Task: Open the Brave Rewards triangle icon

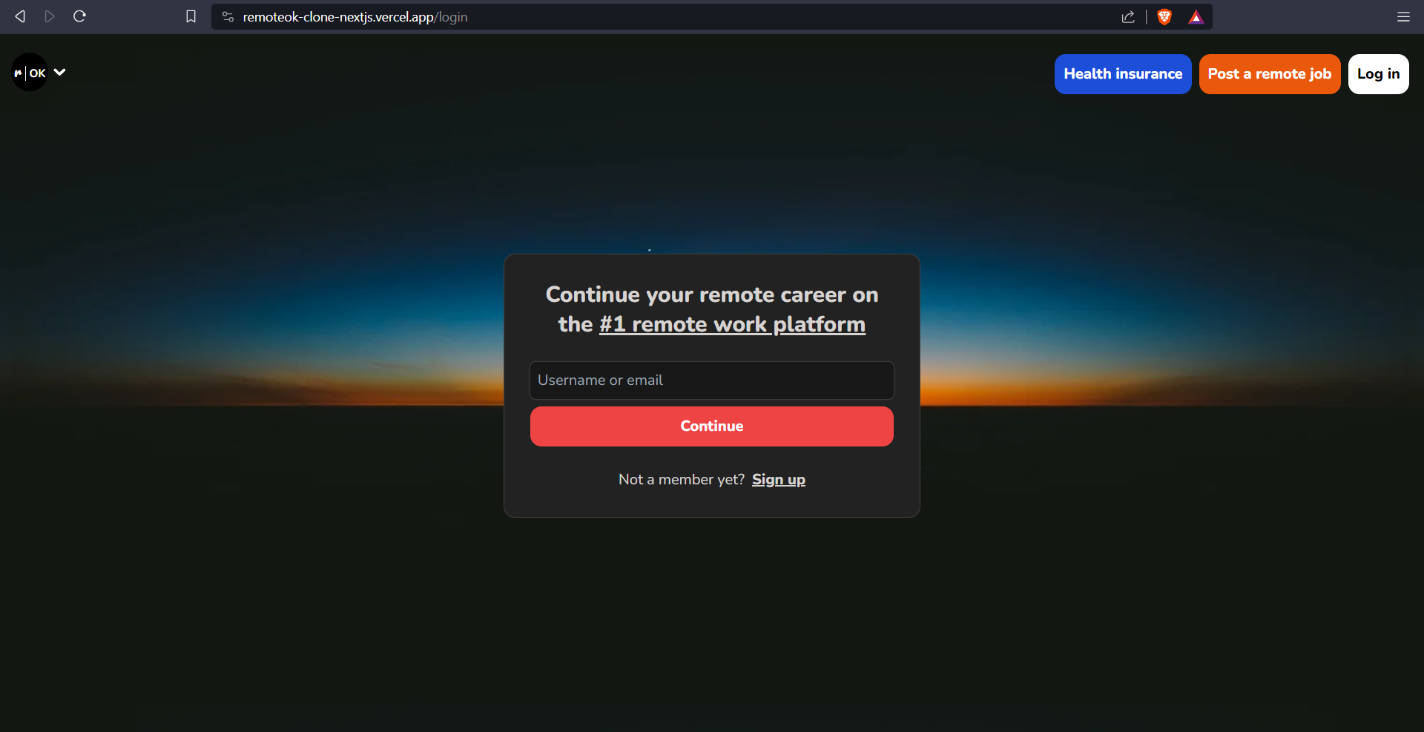Action: 1196,17
